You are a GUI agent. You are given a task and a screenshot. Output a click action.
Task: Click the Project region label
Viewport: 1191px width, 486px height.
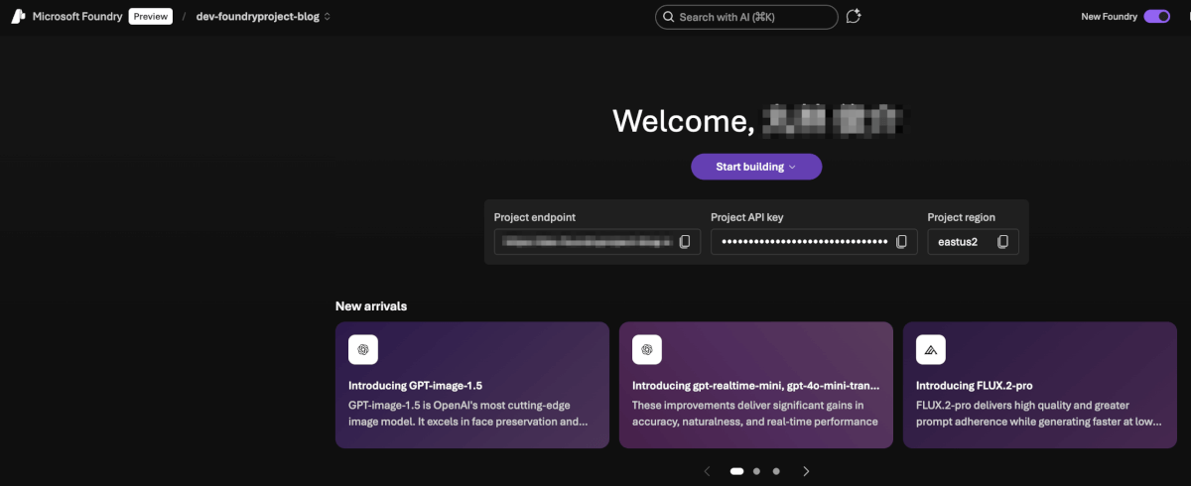click(962, 217)
